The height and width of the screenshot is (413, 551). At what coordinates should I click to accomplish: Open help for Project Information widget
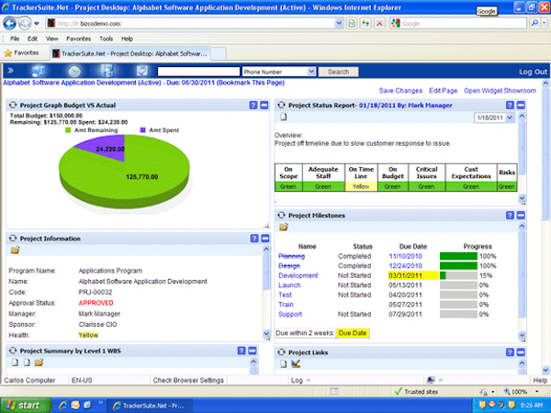(254, 239)
